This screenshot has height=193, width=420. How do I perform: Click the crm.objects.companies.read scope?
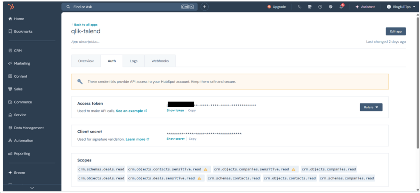329,169
